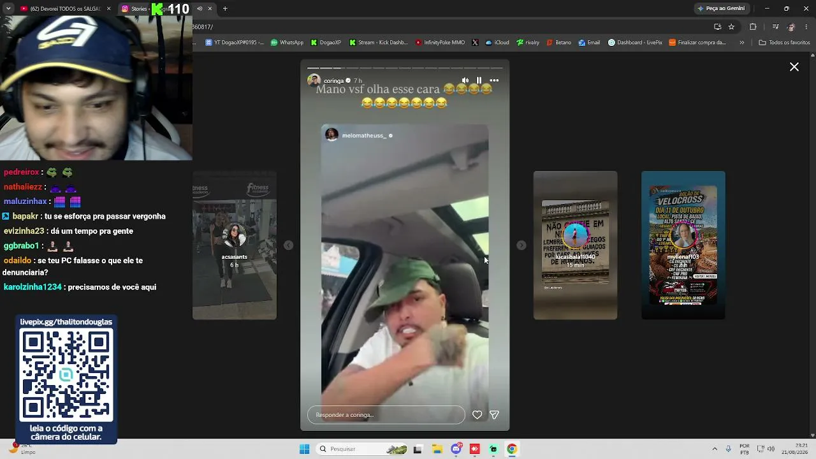Open the media controls toolbar icon

(x=775, y=27)
